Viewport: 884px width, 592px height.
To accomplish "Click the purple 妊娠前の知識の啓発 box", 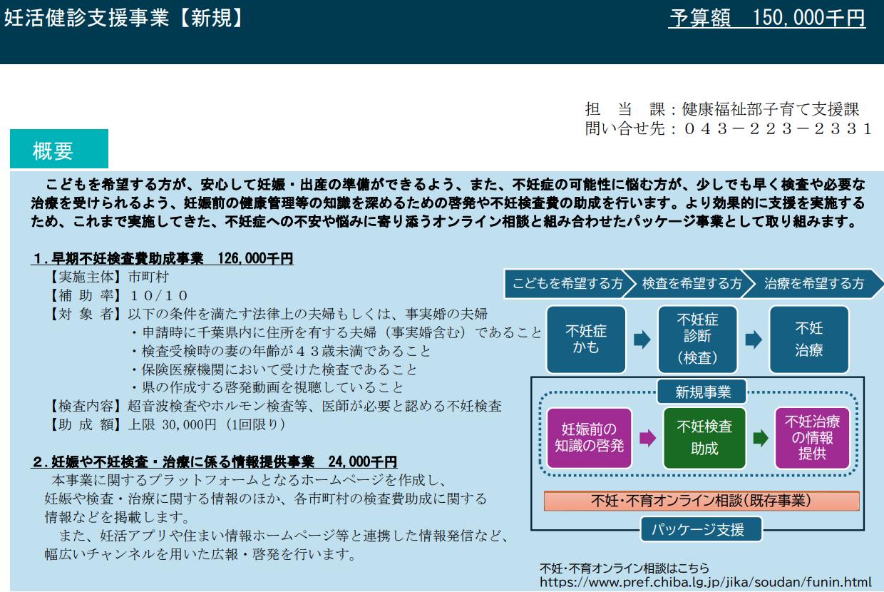I will click(589, 438).
